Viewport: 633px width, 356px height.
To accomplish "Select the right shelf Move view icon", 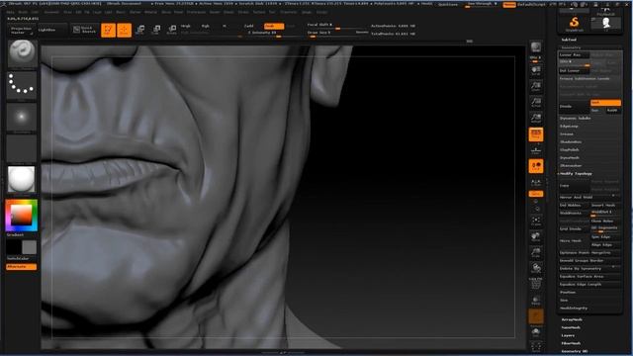I will [536, 237].
